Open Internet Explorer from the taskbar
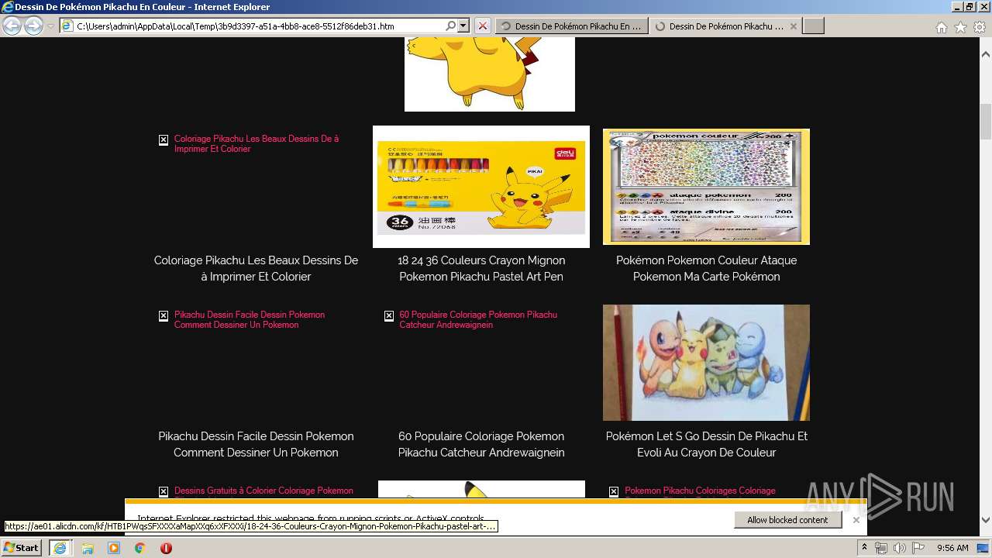This screenshot has width=992, height=558. [x=60, y=548]
